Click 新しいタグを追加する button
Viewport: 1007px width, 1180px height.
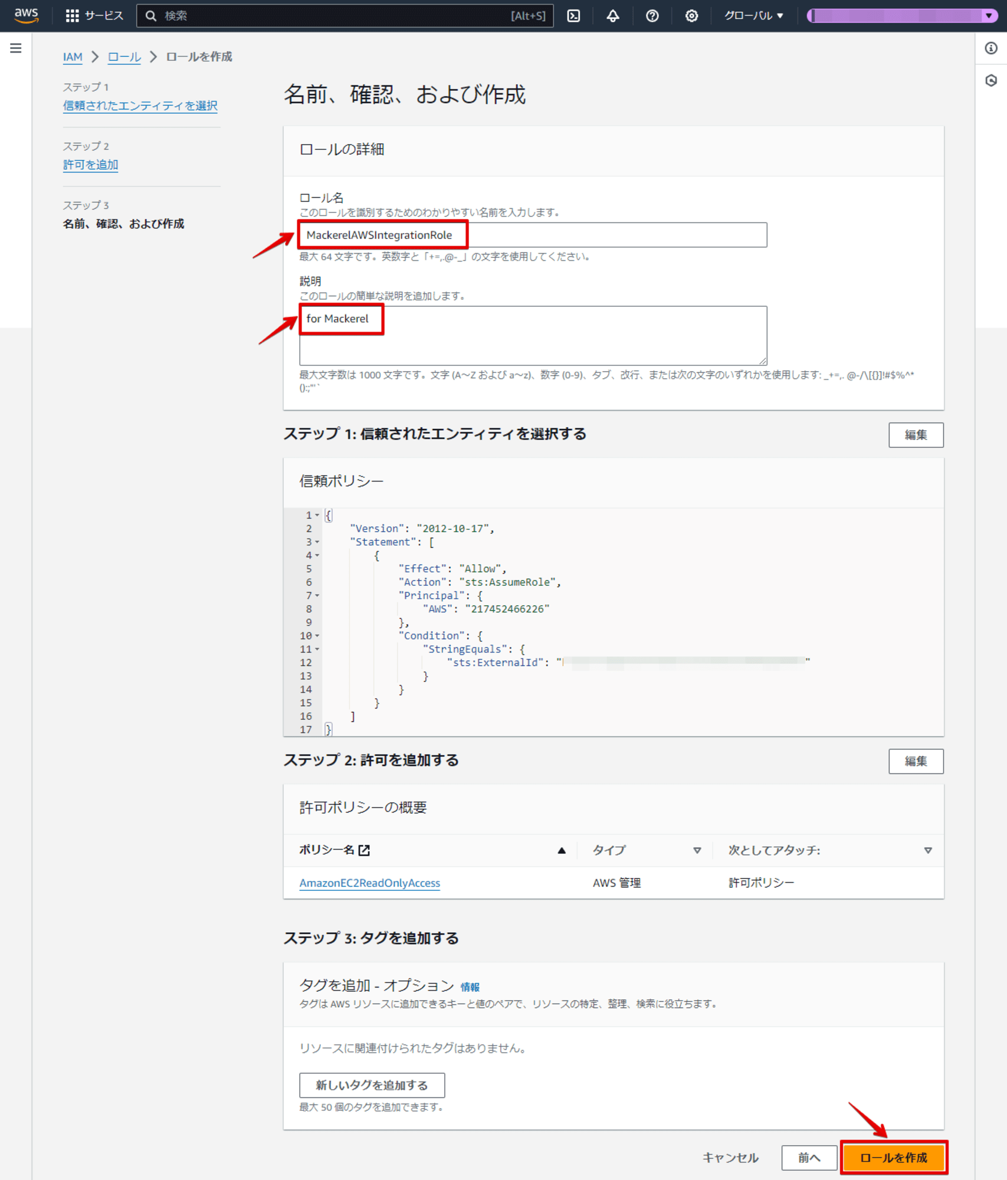(x=372, y=1085)
